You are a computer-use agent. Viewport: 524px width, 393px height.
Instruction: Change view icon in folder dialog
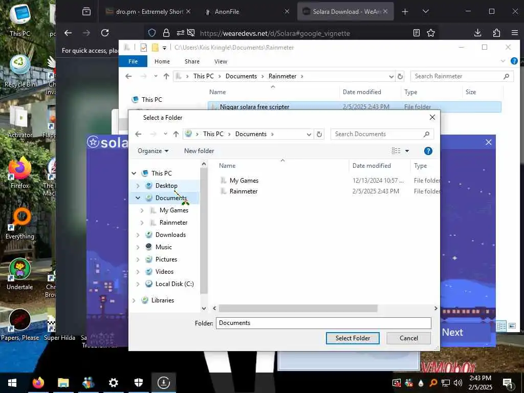click(396, 151)
